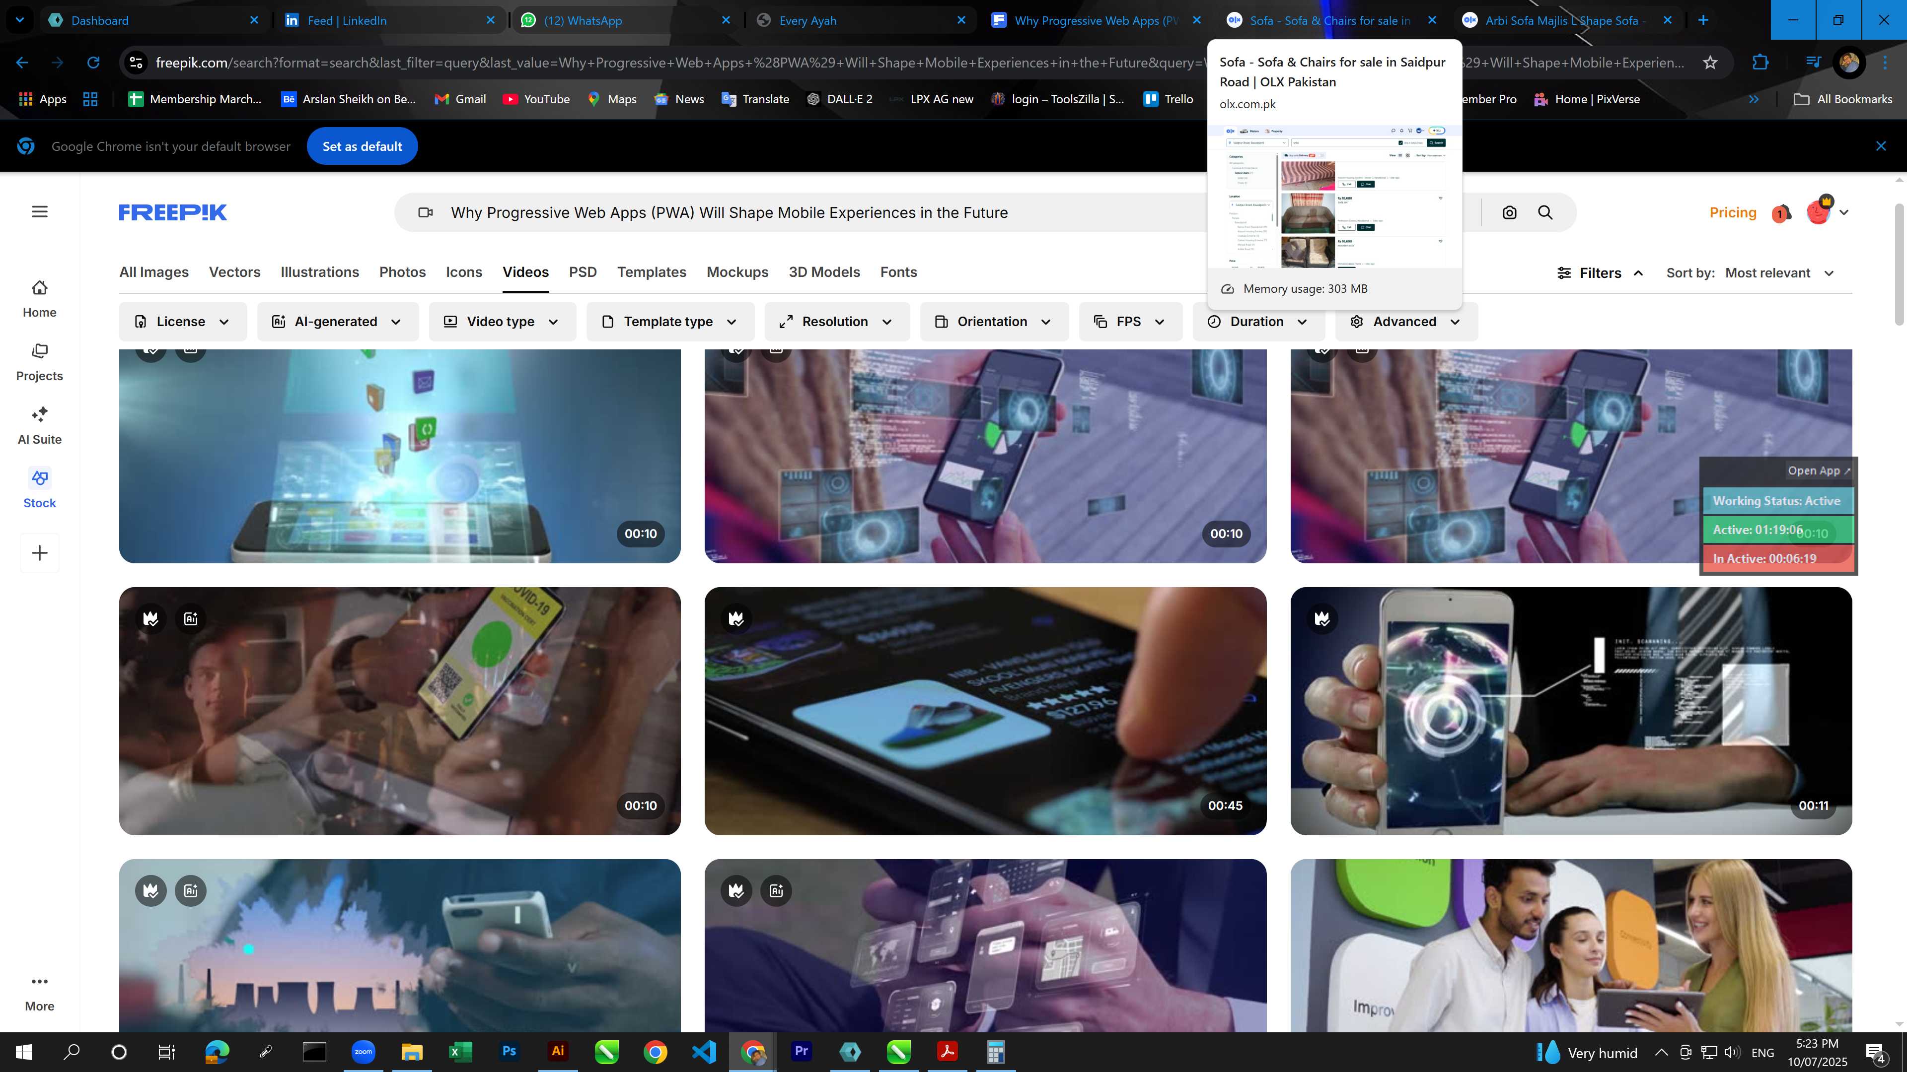Screen dimensions: 1907x1072
Task: Open Premiere Pro from the taskbar
Action: 801,1051
